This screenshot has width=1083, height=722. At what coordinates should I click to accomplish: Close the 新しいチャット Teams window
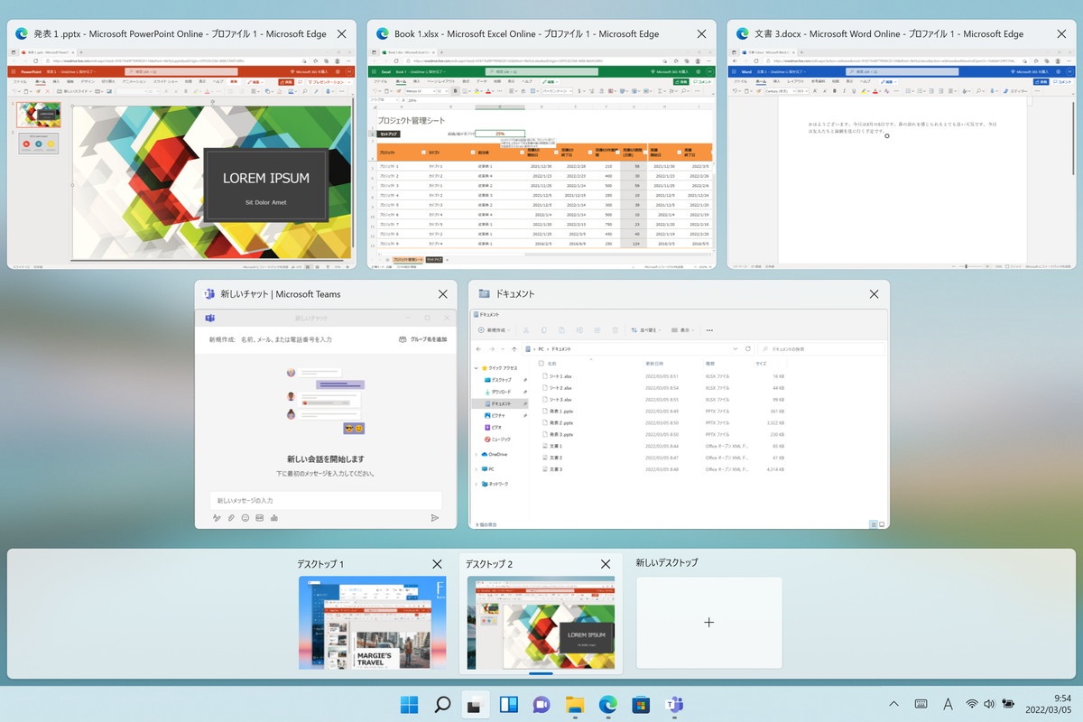(x=442, y=294)
